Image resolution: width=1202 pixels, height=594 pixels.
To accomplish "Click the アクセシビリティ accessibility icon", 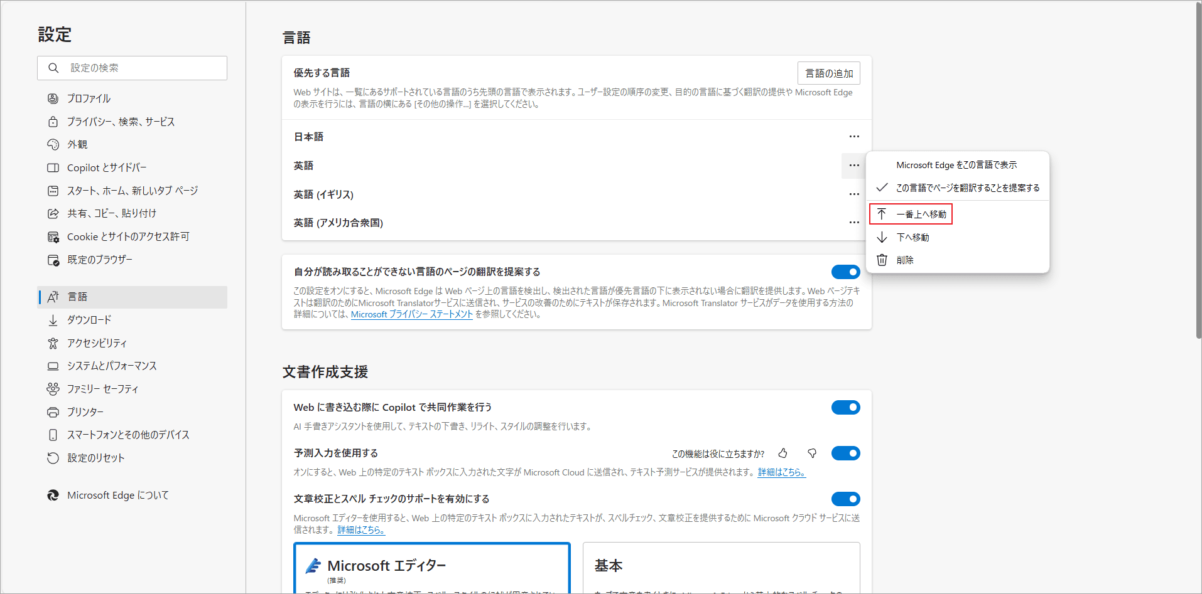I will pyautogui.click(x=53, y=343).
